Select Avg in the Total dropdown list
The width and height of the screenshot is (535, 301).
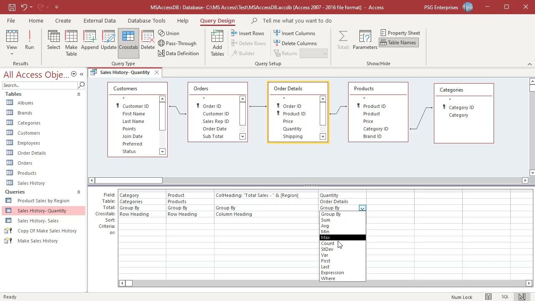342,226
